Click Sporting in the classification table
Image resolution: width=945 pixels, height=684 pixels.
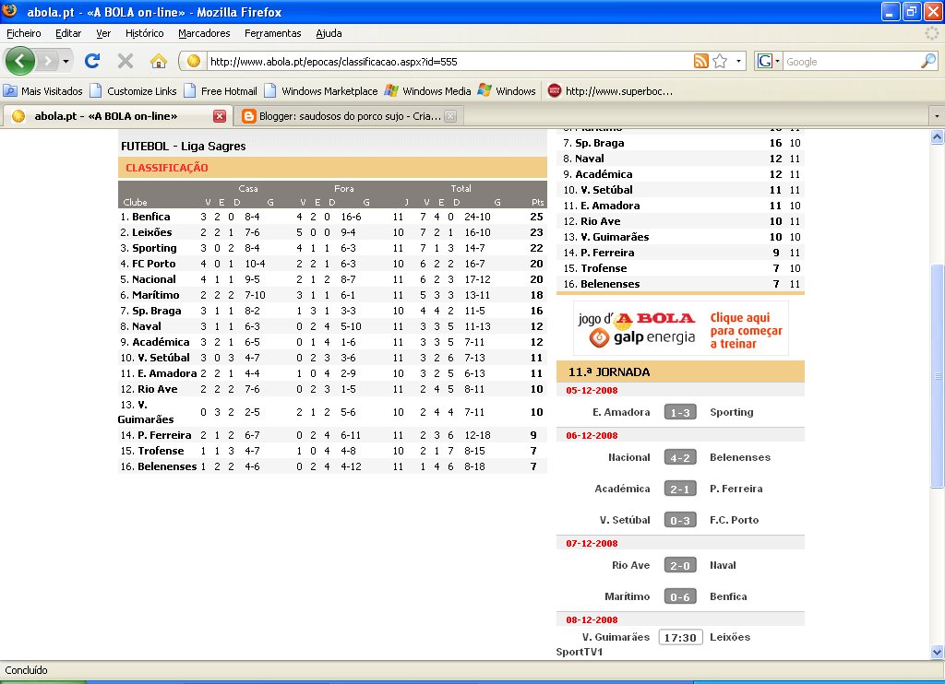click(x=154, y=248)
